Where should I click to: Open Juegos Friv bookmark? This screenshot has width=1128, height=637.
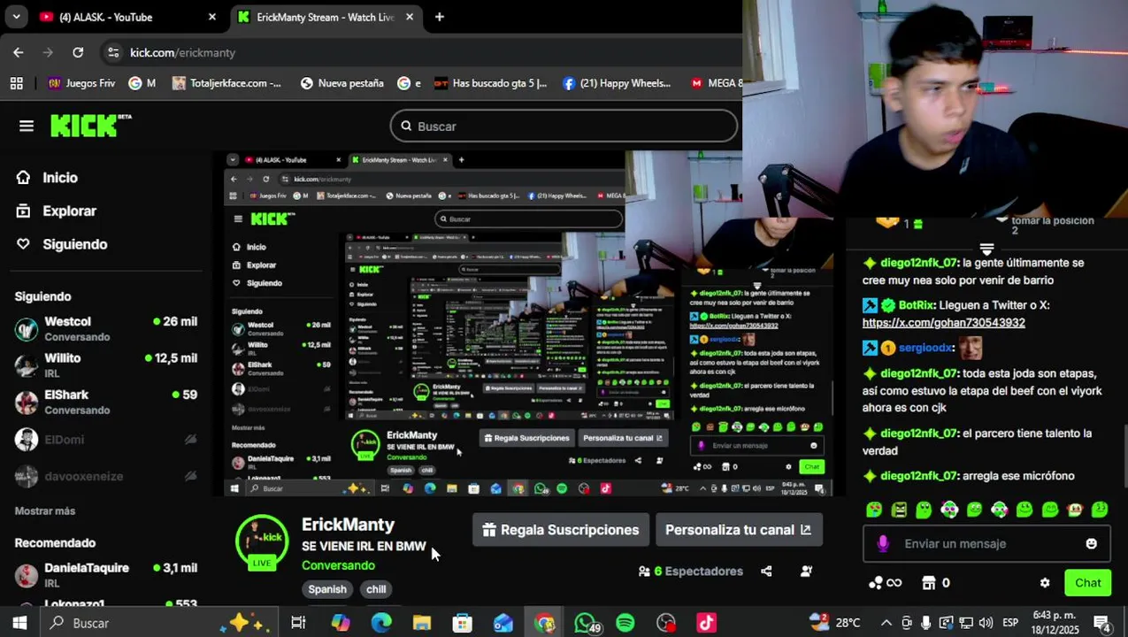pyautogui.click(x=81, y=83)
